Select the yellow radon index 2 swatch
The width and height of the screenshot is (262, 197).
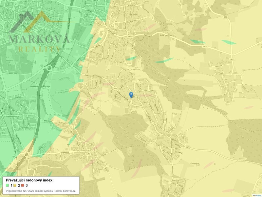15,185
